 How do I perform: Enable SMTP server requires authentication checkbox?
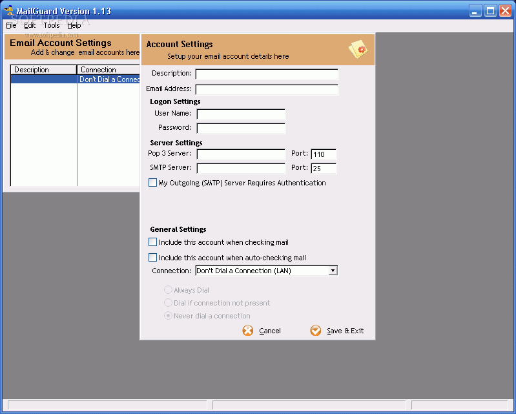[152, 183]
